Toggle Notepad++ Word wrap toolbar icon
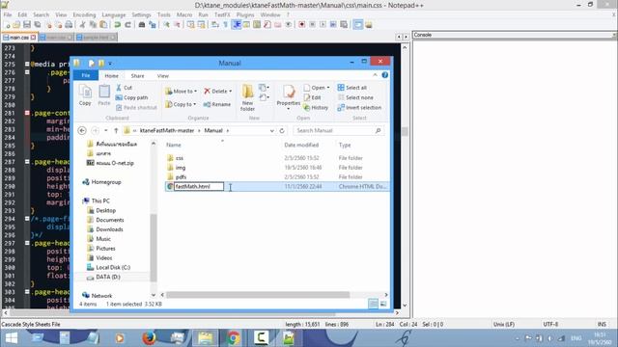Screen dimensions: 618x347 pyautogui.click(x=215, y=25)
